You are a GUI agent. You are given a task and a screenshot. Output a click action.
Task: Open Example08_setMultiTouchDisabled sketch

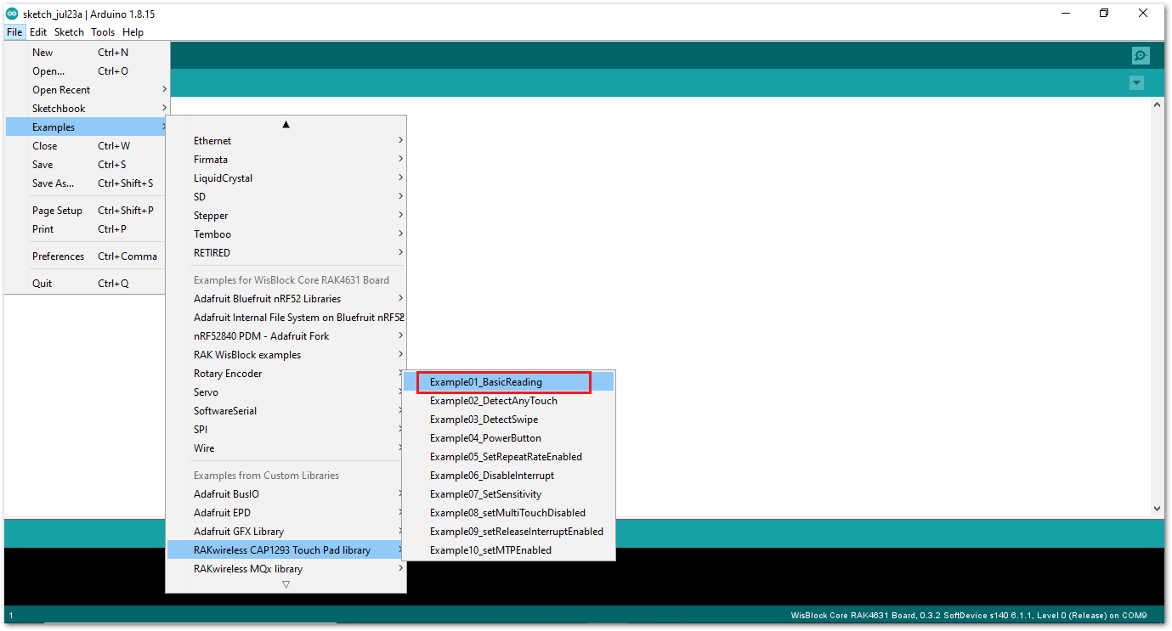point(508,513)
